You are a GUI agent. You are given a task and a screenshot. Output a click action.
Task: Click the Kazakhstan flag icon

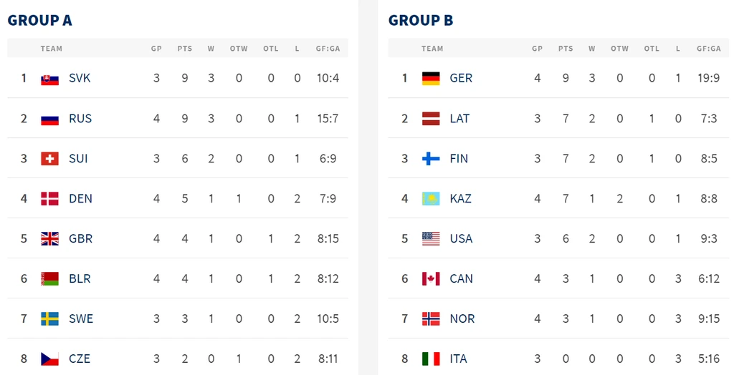point(431,199)
